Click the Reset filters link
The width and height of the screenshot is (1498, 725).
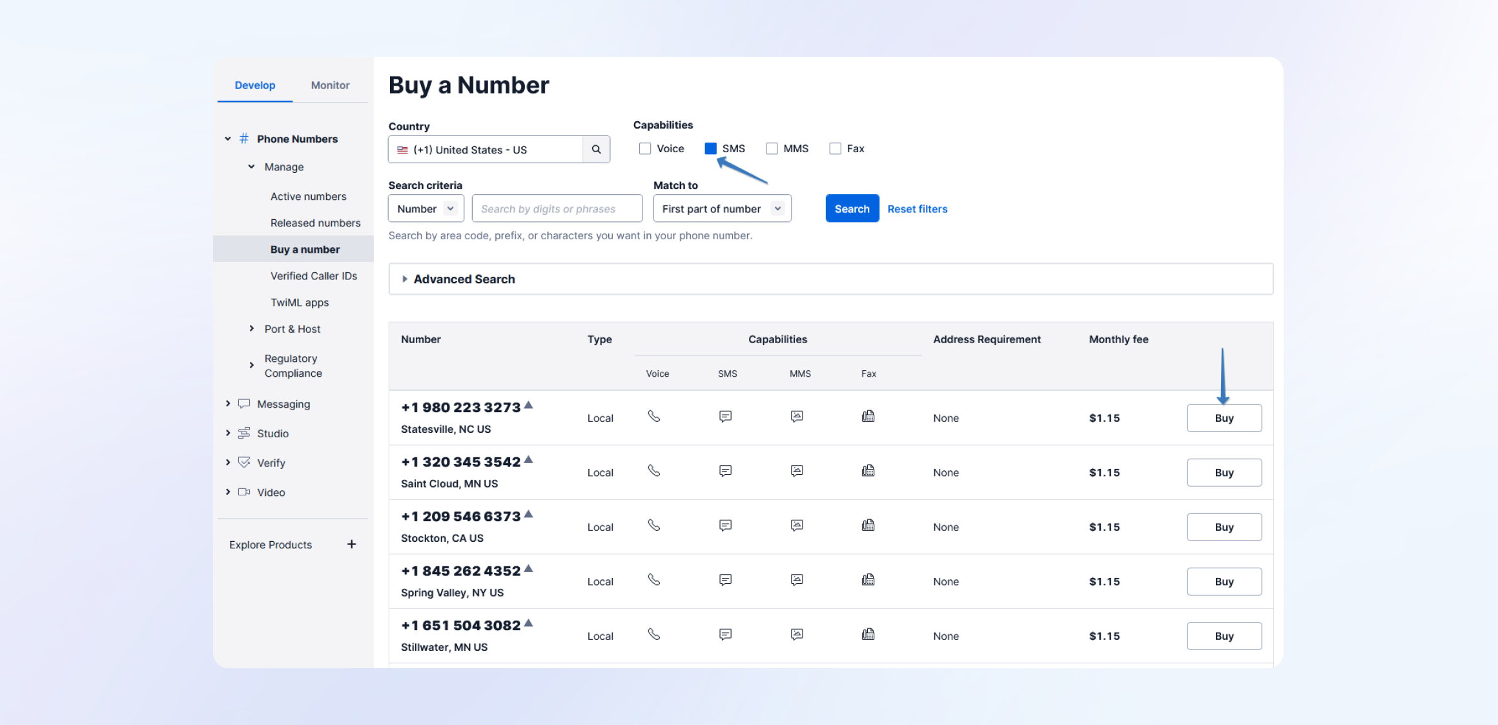pos(917,209)
